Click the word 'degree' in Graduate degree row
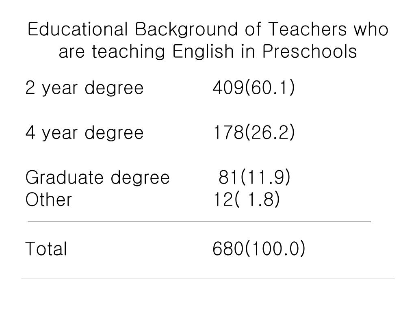416x312 pixels. pyautogui.click(x=140, y=178)
